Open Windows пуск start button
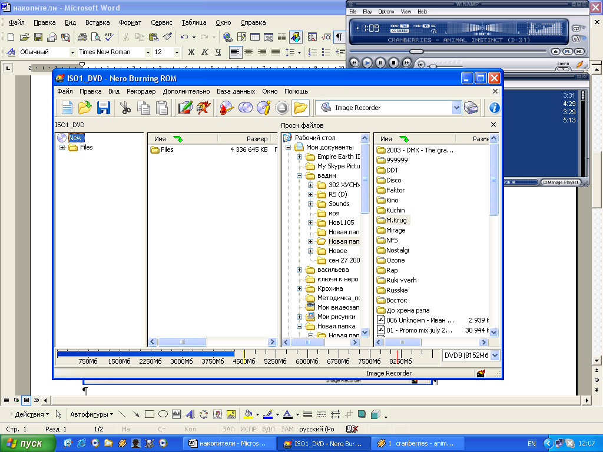Image resolution: width=603 pixels, height=452 pixels. pyautogui.click(x=28, y=444)
